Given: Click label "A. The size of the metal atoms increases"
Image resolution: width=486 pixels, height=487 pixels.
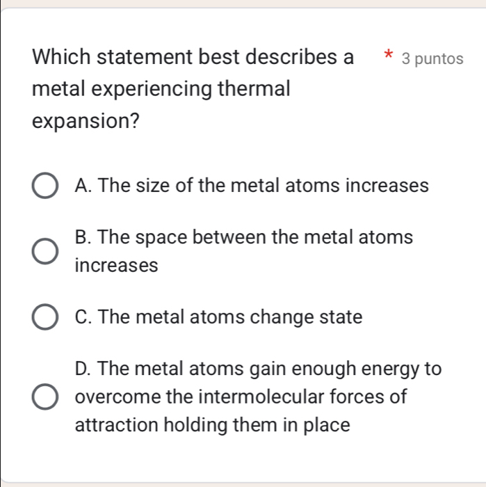Looking at the screenshot, I should pyautogui.click(x=252, y=186).
